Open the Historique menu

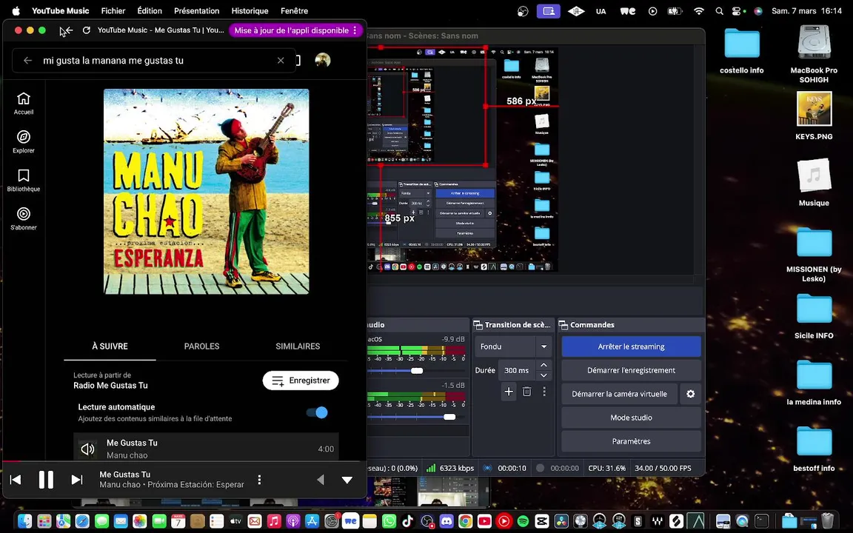click(250, 11)
